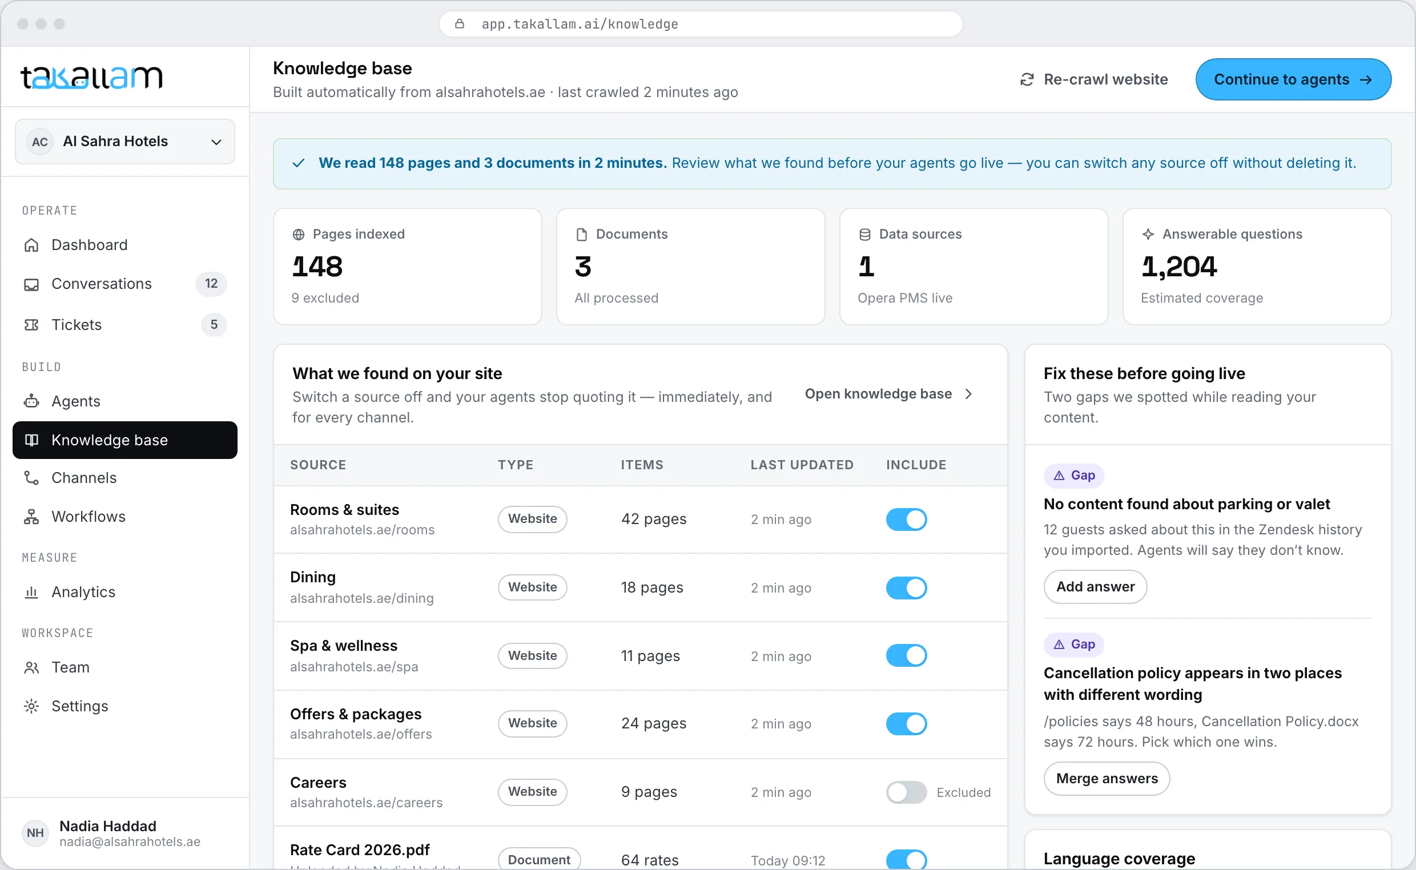The image size is (1416, 870).
Task: Click the Conversations count badge 12
Action: tap(211, 284)
